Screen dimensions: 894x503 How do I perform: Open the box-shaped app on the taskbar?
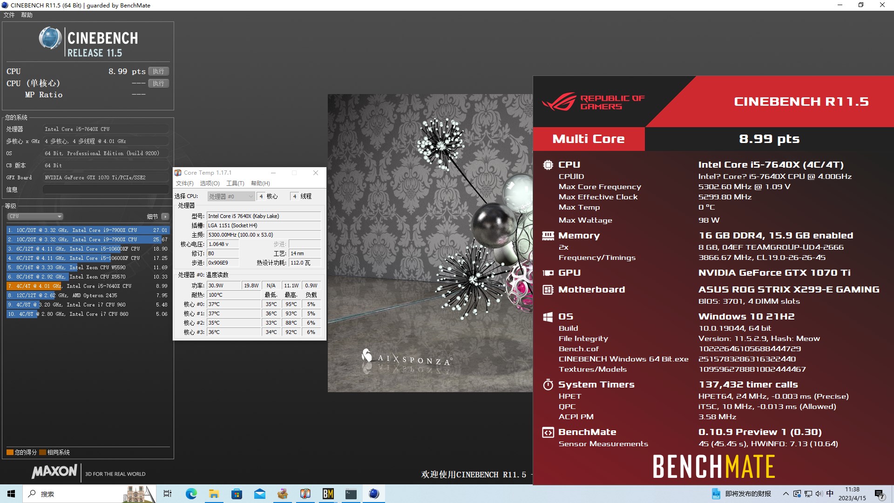pos(283,494)
